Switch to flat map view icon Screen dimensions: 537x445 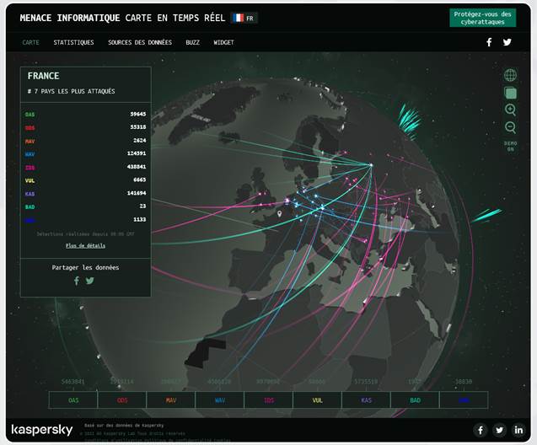pyautogui.click(x=510, y=93)
